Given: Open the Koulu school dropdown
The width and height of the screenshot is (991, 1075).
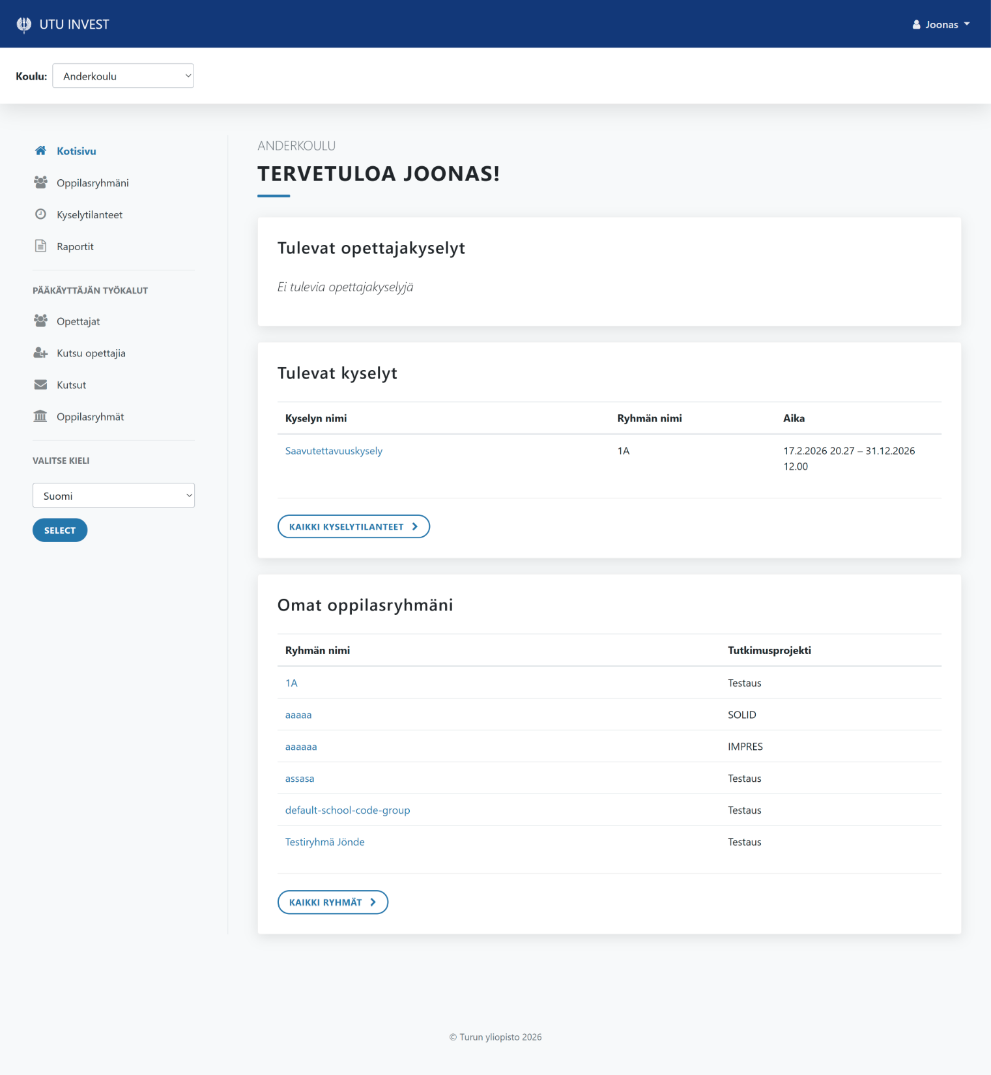Looking at the screenshot, I should pos(123,76).
